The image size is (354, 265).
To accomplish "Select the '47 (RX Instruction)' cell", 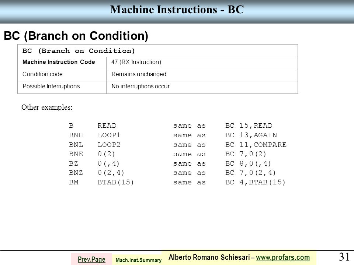I will pyautogui.click(x=202, y=63).
